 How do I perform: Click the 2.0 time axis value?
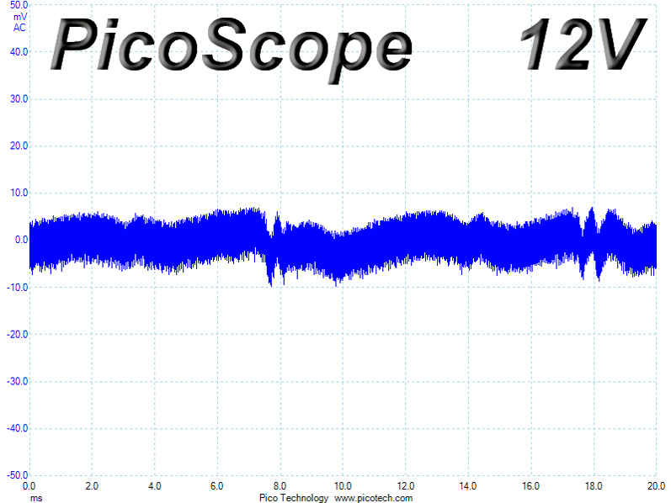click(92, 486)
